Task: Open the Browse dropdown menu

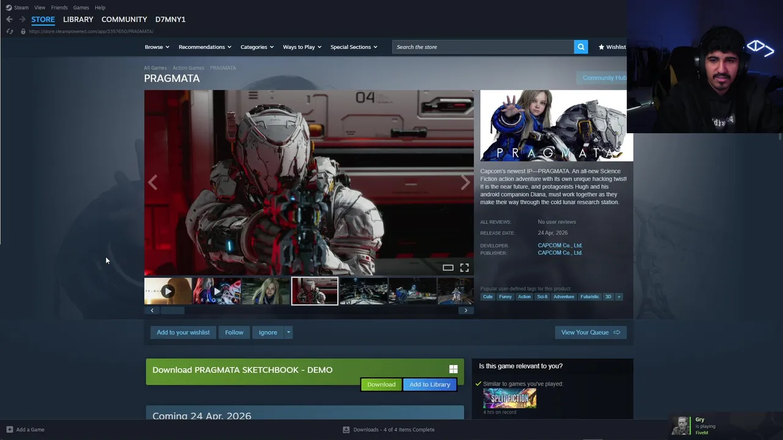Action: 157,47
